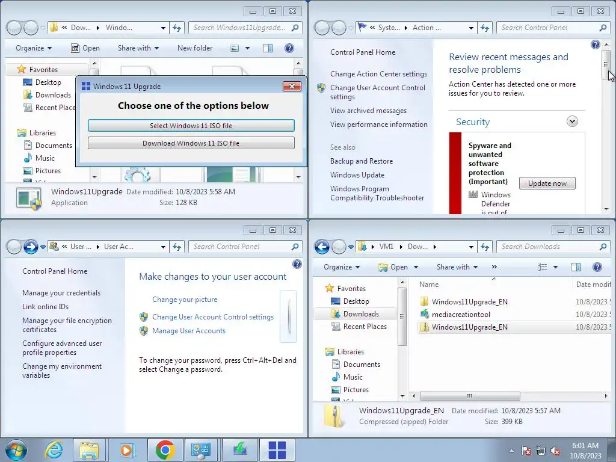The height and width of the screenshot is (462, 616).
Task: Open address dropdown in Action Center window
Action: (x=471, y=28)
